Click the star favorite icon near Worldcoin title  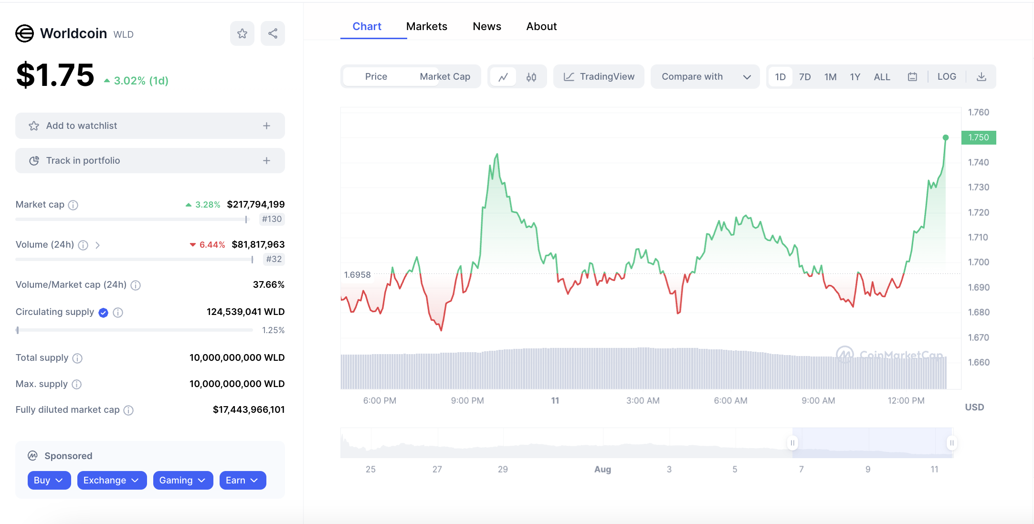[x=242, y=33]
